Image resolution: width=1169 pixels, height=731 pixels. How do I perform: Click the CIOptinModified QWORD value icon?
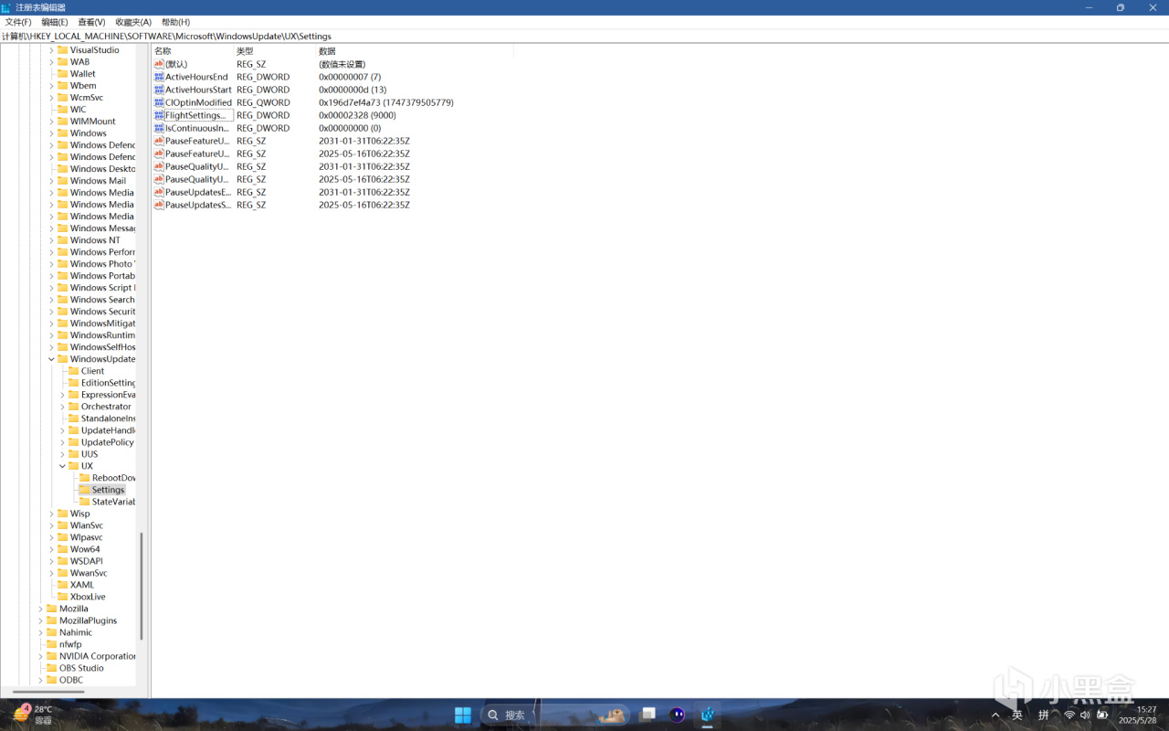159,102
